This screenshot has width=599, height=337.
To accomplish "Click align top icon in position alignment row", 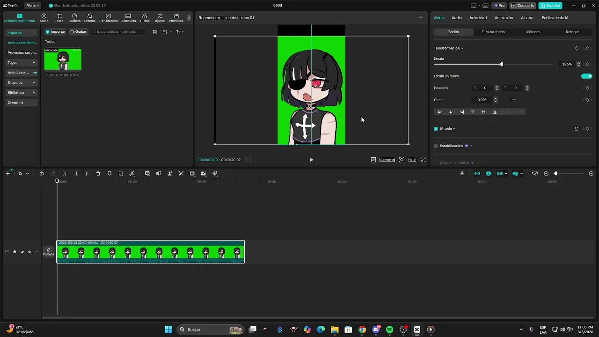I will pyautogui.click(x=472, y=112).
